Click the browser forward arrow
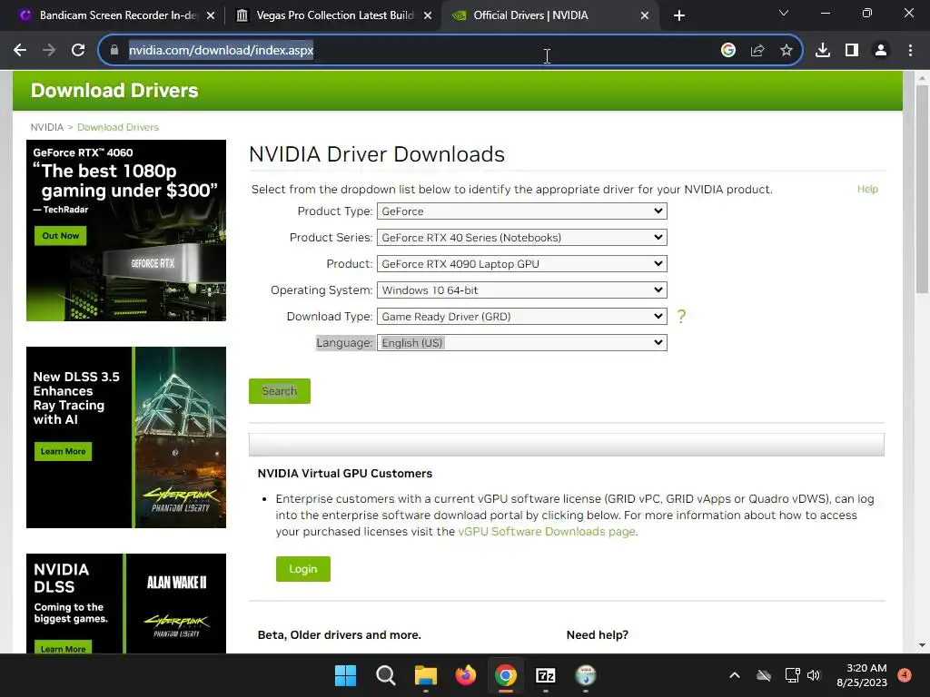The width and height of the screenshot is (930, 697). click(49, 51)
